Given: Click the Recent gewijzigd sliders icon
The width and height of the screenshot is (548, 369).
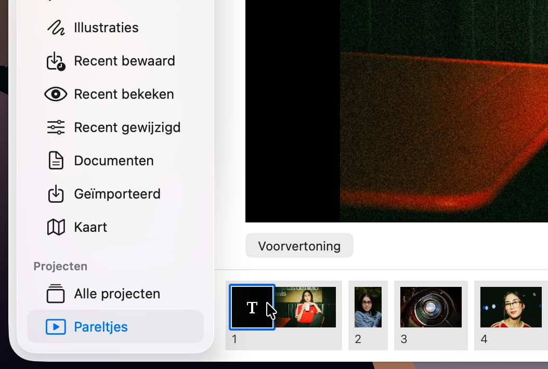Looking at the screenshot, I should tap(56, 127).
